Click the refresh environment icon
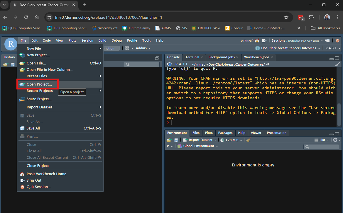 pyautogui.click(x=335, y=140)
